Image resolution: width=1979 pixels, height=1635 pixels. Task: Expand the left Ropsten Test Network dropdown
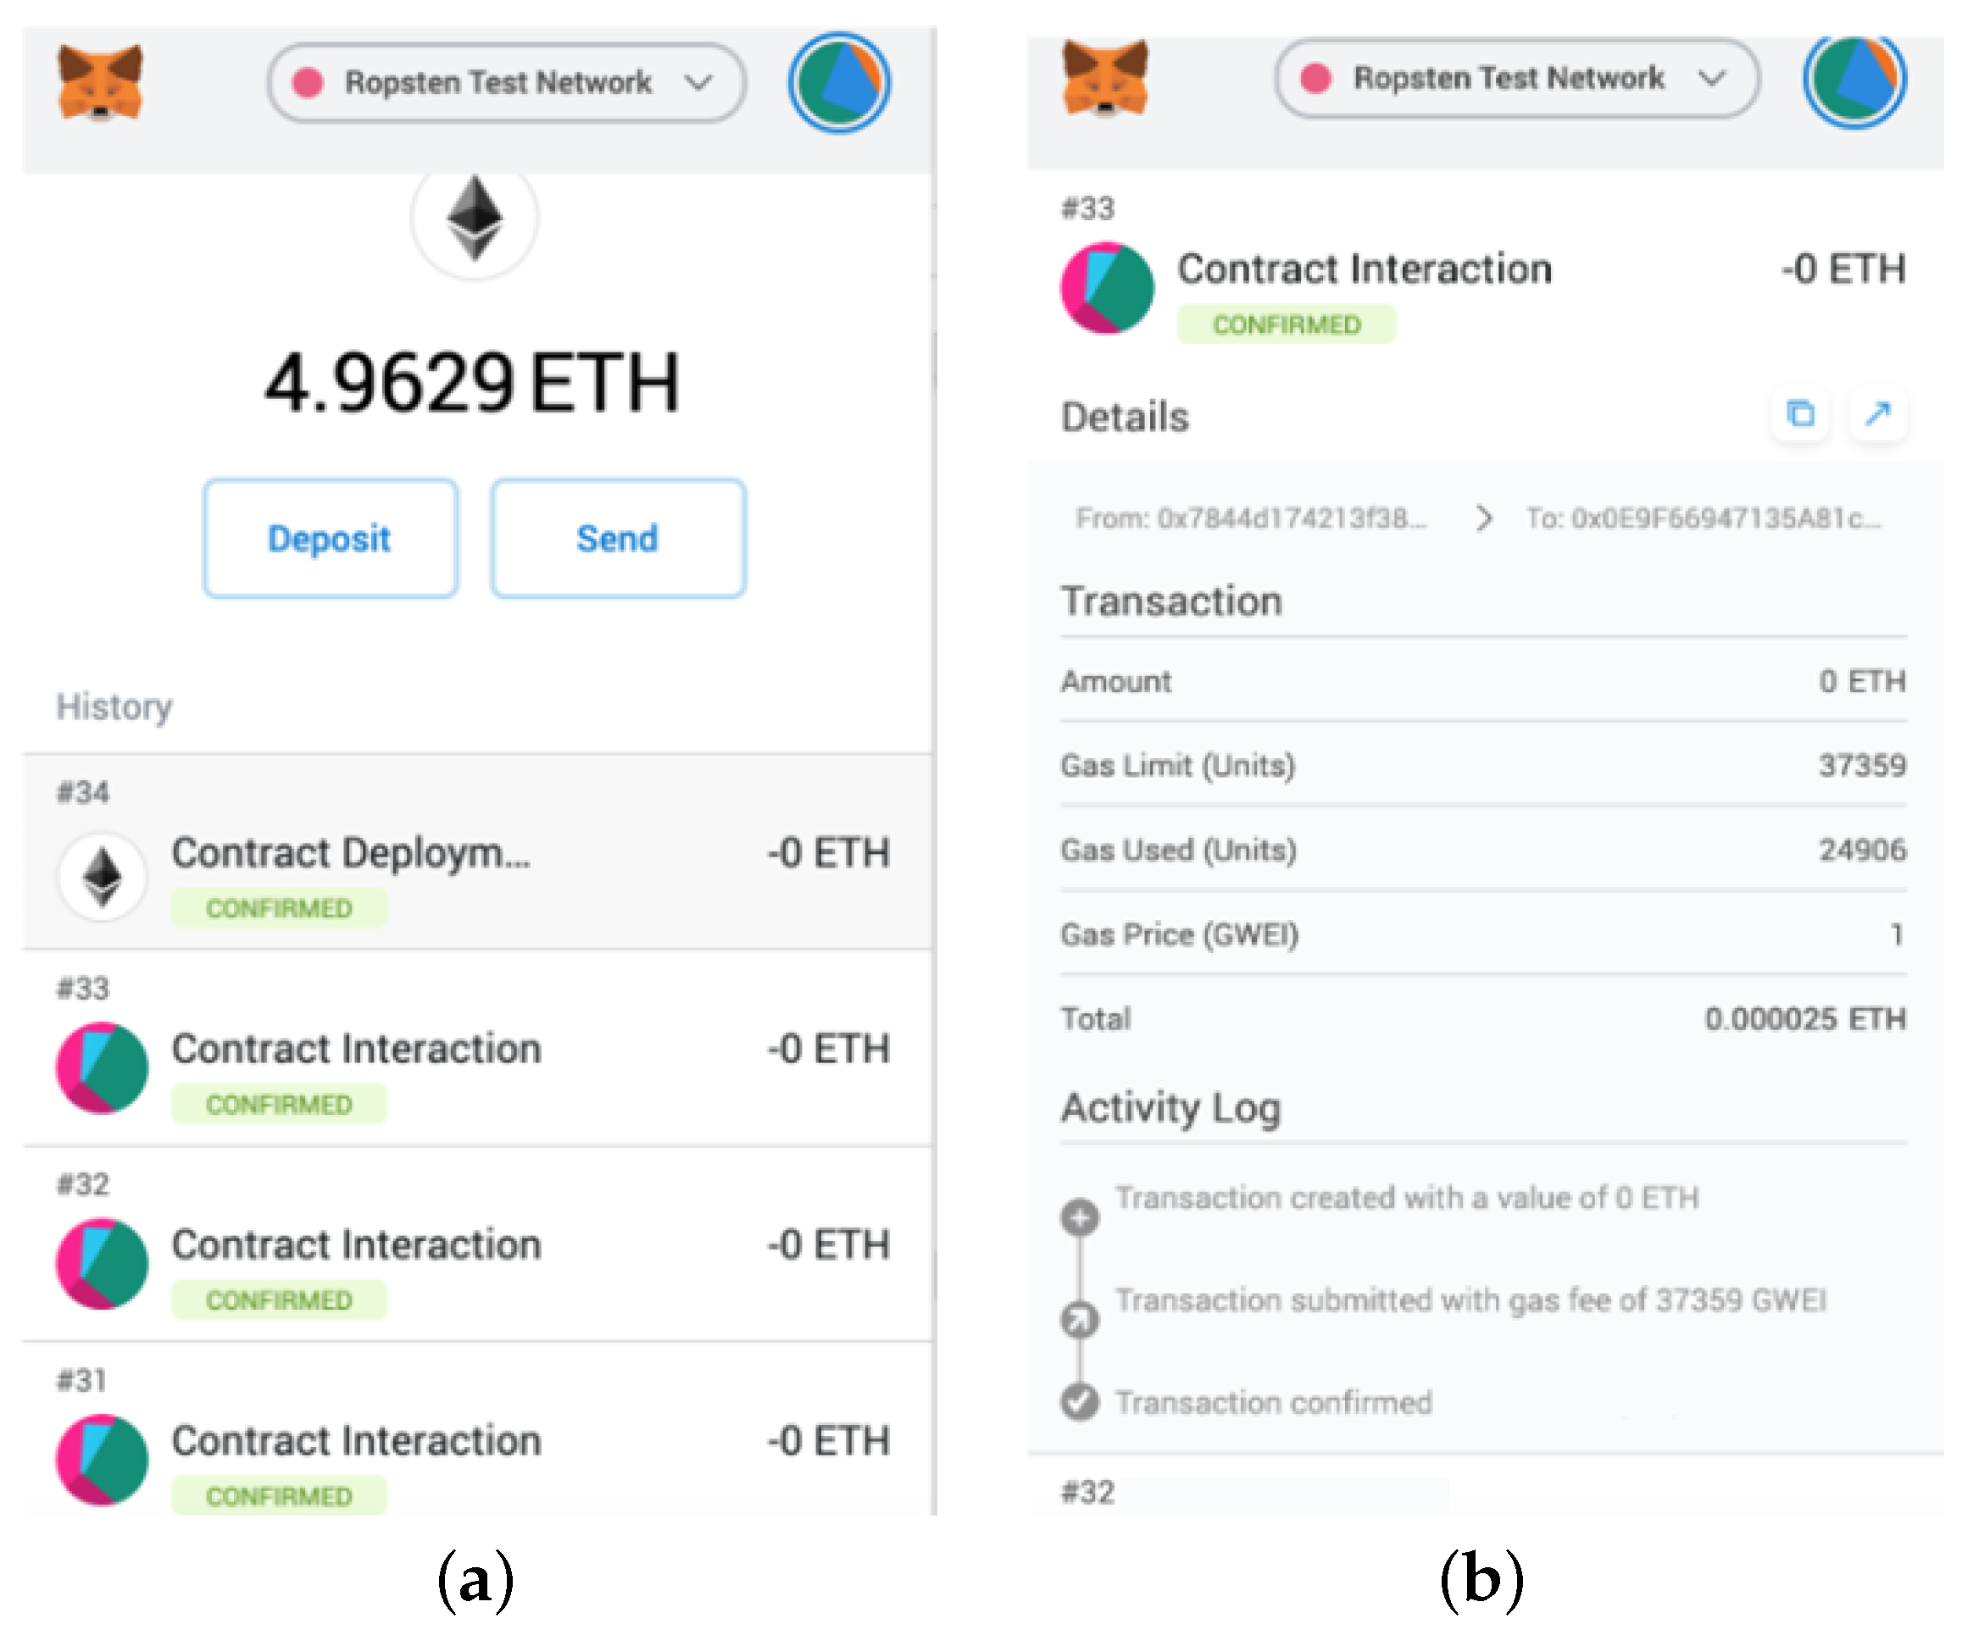[x=506, y=83]
